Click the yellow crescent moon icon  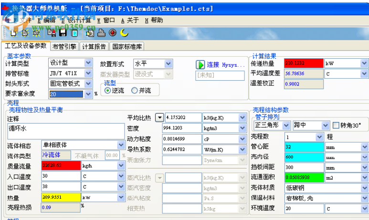[x=124, y=33]
